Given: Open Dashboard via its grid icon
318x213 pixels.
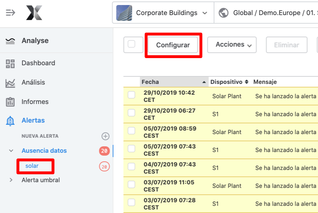Looking at the screenshot, I should 10,63.
